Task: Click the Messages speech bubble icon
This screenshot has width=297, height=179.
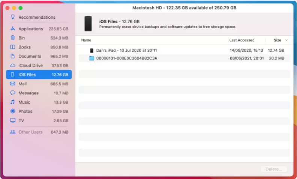Action: [x=13, y=93]
